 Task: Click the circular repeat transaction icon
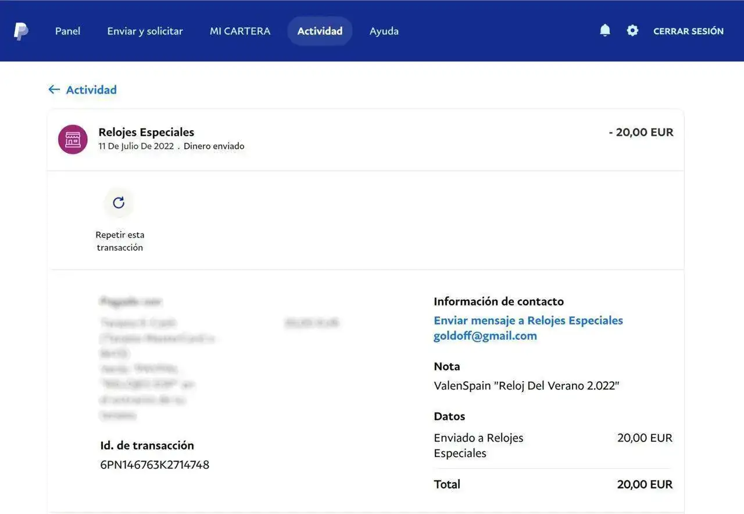point(119,203)
